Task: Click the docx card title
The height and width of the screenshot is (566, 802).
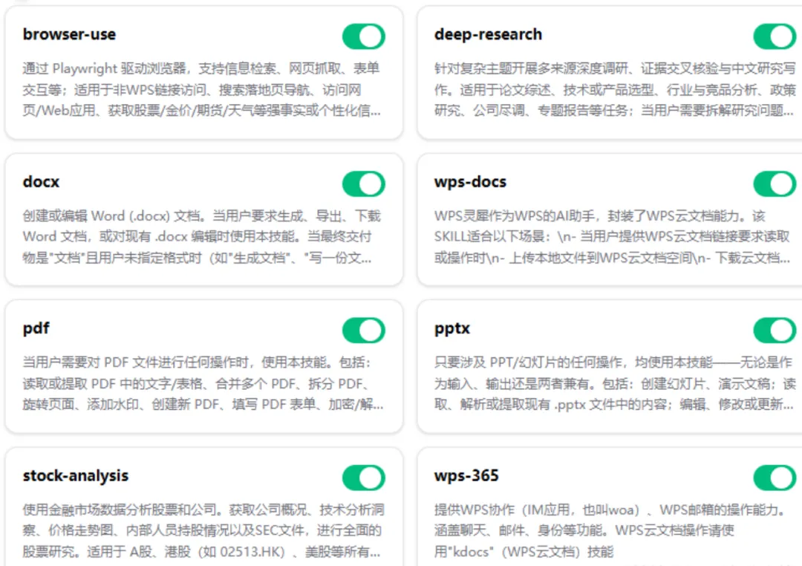Action: (41, 182)
